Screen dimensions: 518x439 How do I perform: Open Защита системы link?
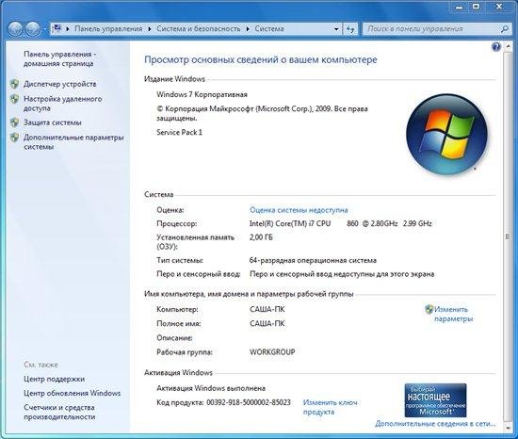coord(52,122)
